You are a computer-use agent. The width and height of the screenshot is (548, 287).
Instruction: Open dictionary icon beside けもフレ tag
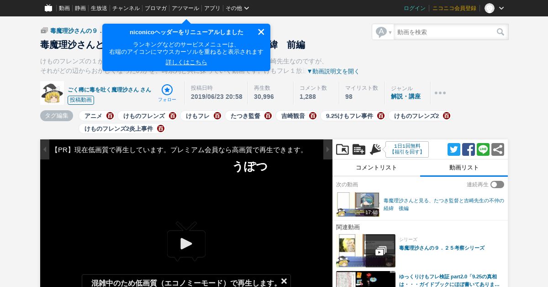click(217, 116)
